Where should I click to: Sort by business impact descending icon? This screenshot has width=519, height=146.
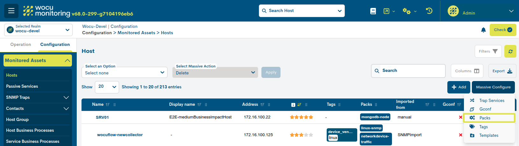pyautogui.click(x=299, y=105)
